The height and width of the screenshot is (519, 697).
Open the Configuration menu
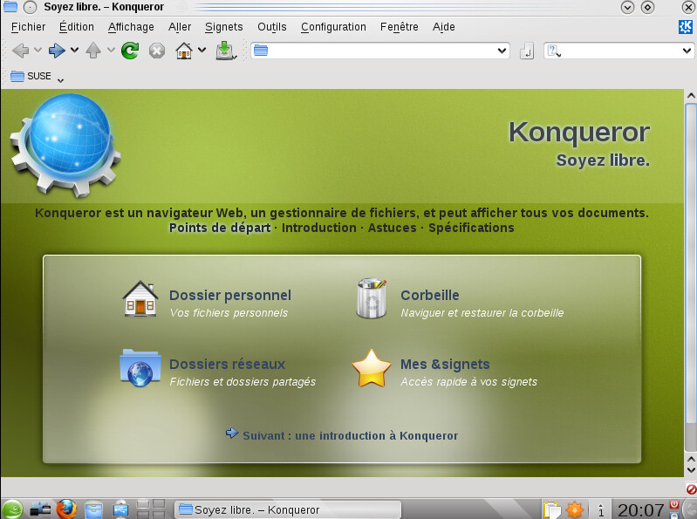pyautogui.click(x=333, y=27)
